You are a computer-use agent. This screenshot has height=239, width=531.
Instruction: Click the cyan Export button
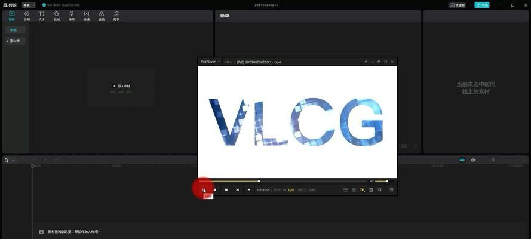click(482, 5)
